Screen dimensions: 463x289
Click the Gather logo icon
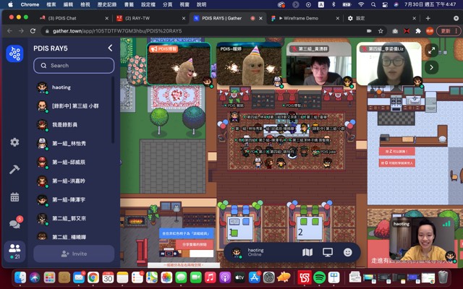(14, 54)
